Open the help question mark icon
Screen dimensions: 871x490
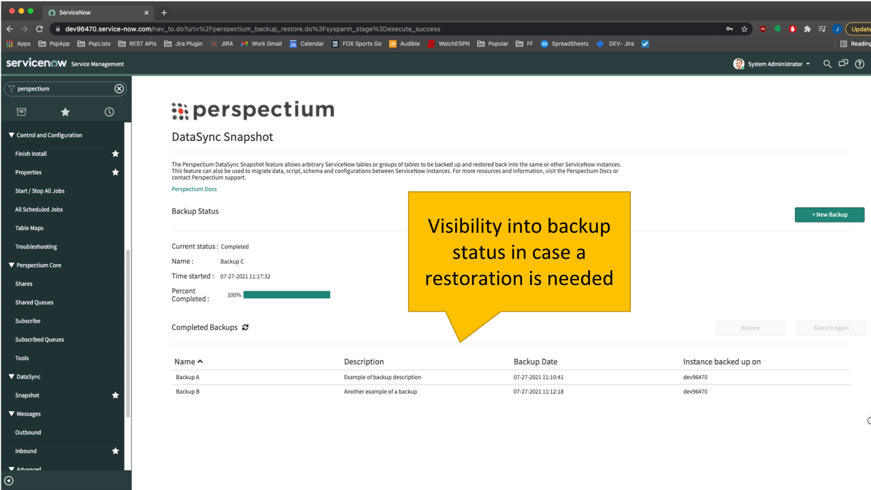(859, 64)
